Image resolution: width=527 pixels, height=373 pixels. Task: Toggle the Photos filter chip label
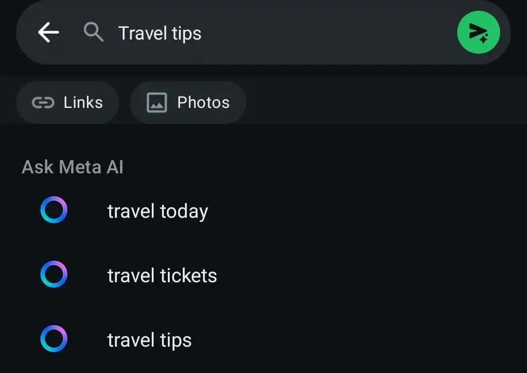(x=203, y=103)
